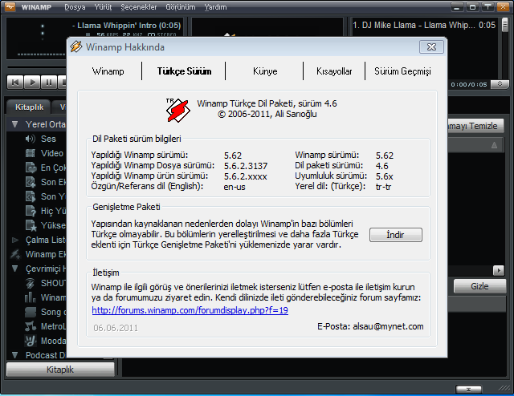Click the Video film strip icon
The height and width of the screenshot is (396, 514).
(x=31, y=153)
